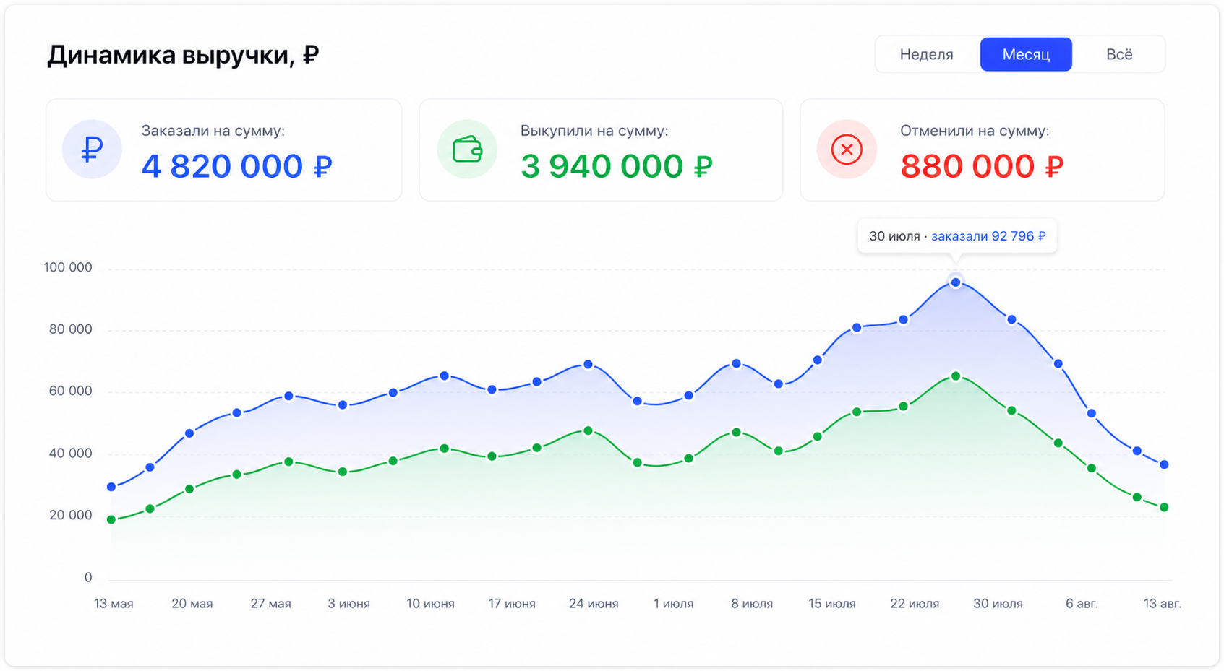Click the 3 июня x-axis date label
1224x671 pixels.
348,604
